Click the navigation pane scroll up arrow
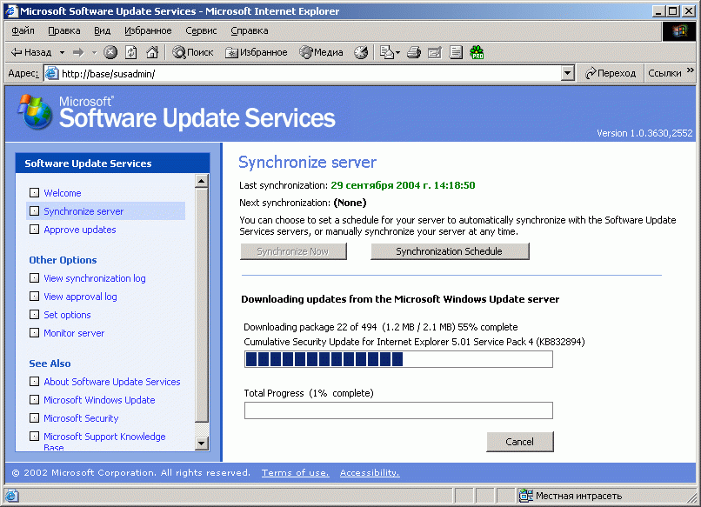 click(x=202, y=181)
